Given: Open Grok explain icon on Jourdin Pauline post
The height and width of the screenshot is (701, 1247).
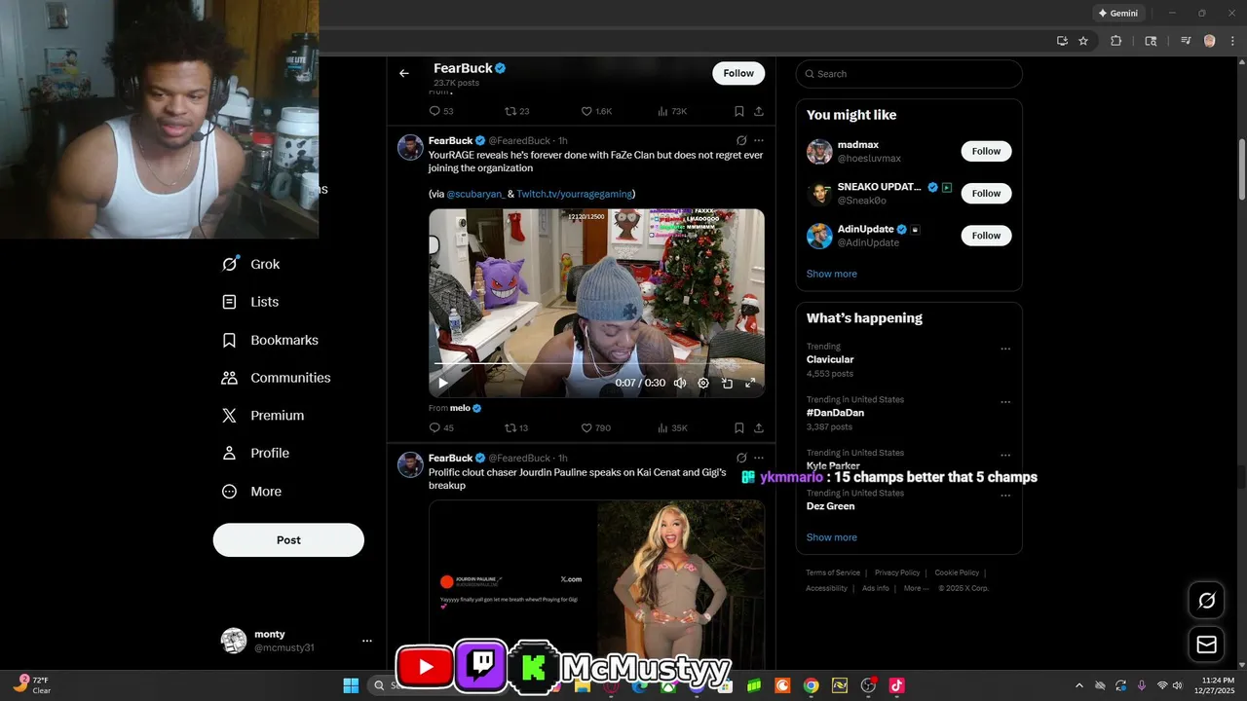Looking at the screenshot, I should point(741,458).
